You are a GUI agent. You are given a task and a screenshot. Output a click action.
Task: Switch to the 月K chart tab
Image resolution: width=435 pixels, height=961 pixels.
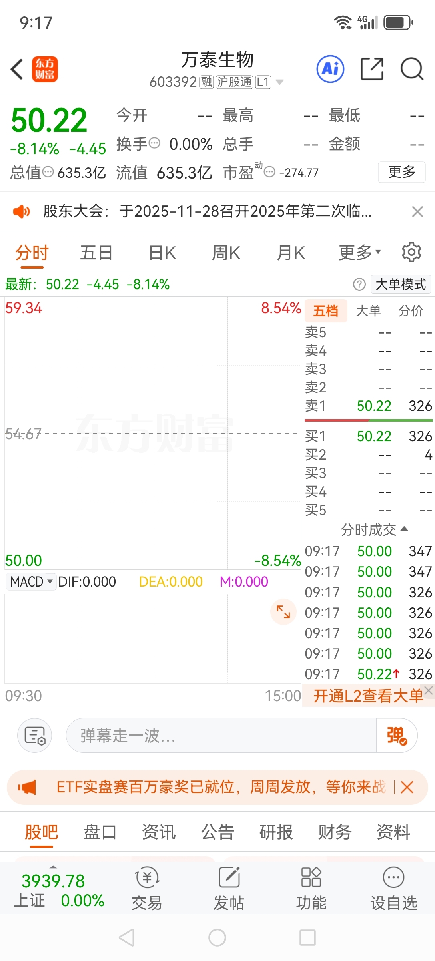click(x=291, y=253)
